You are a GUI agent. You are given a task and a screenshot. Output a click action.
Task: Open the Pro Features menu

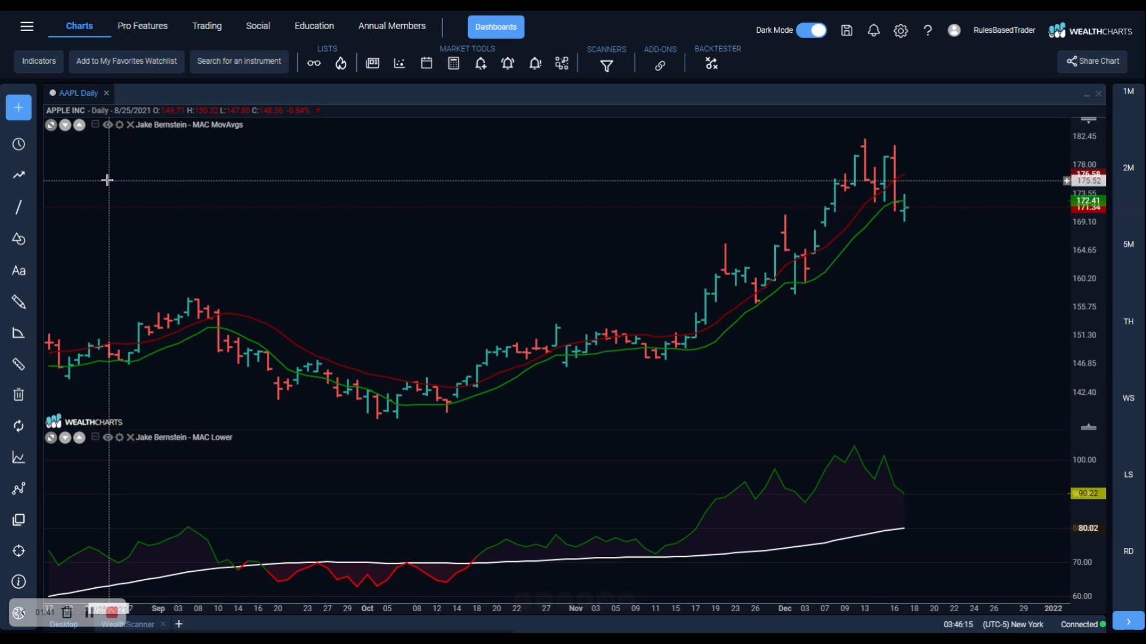tap(142, 26)
